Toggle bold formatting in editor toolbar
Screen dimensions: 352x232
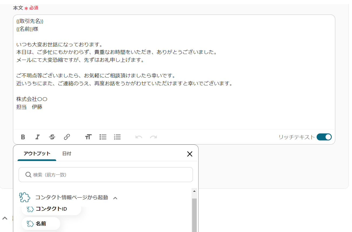(x=23, y=137)
